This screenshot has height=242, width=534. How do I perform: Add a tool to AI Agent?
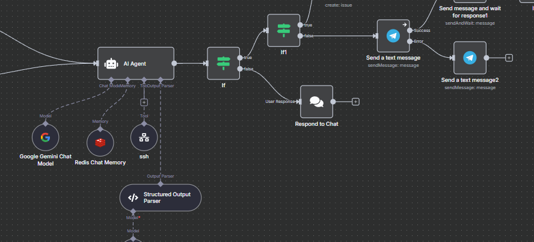144,101
